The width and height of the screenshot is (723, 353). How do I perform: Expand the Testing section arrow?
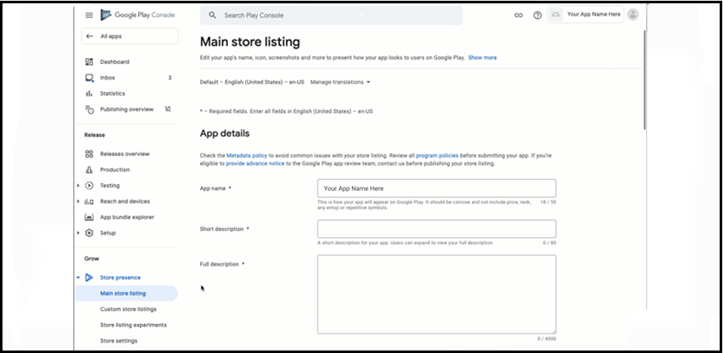click(79, 186)
